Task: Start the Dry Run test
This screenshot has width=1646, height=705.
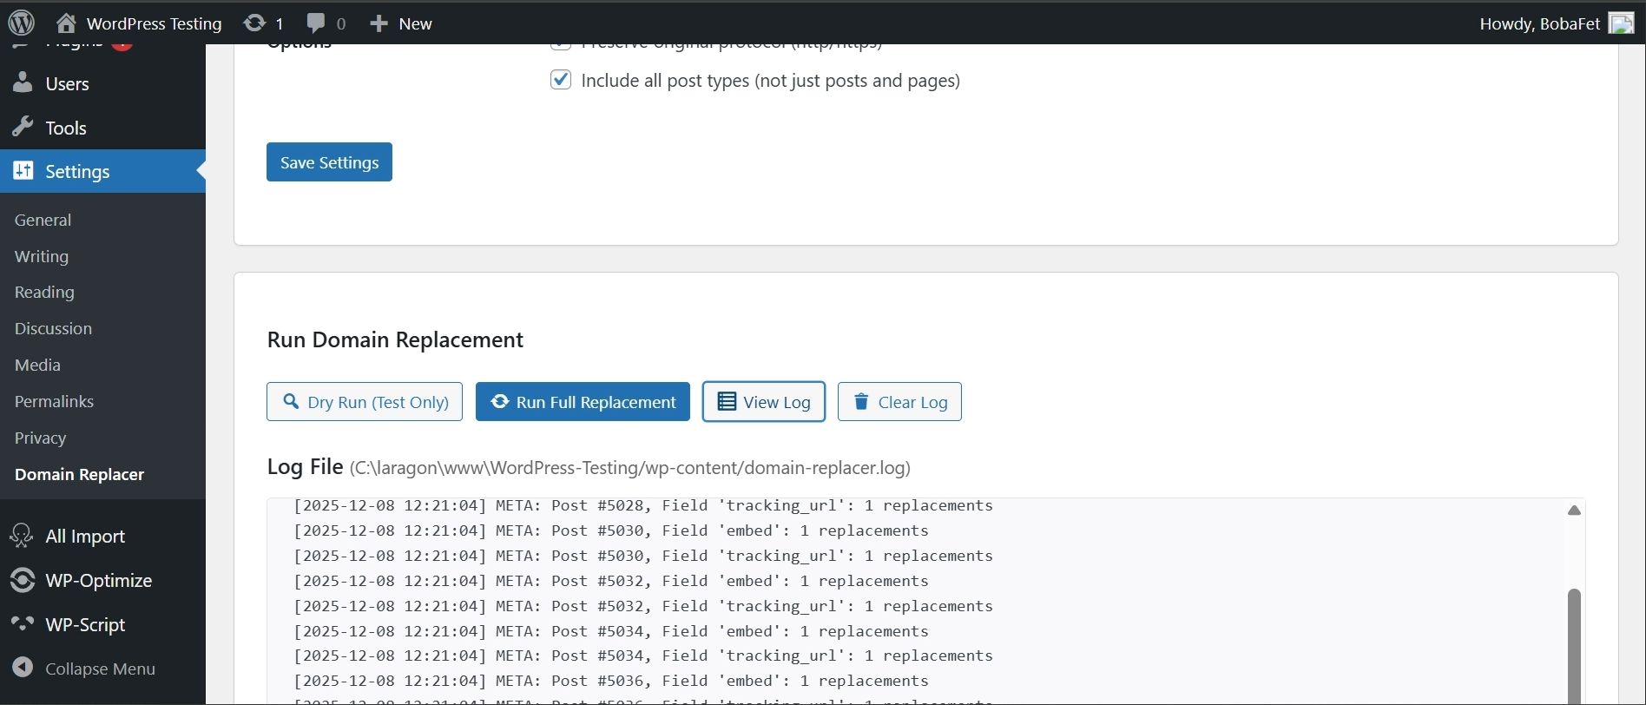Action: tap(365, 402)
